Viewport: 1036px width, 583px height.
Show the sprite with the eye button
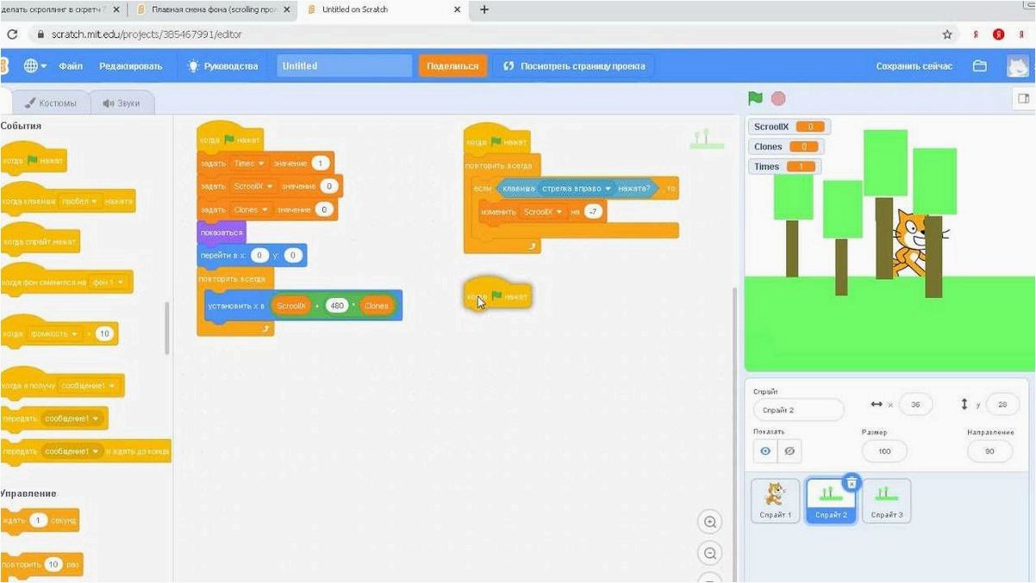click(765, 450)
